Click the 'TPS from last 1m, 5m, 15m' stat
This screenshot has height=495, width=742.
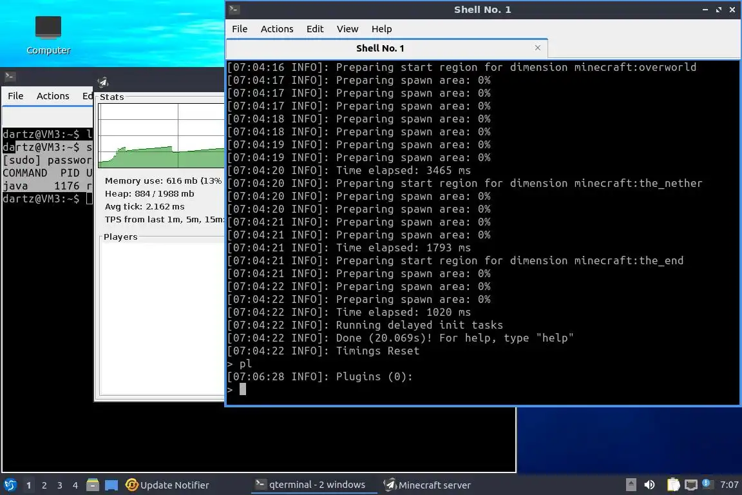click(164, 219)
